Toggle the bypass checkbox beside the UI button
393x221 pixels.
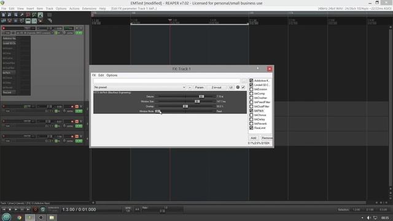click(x=243, y=87)
